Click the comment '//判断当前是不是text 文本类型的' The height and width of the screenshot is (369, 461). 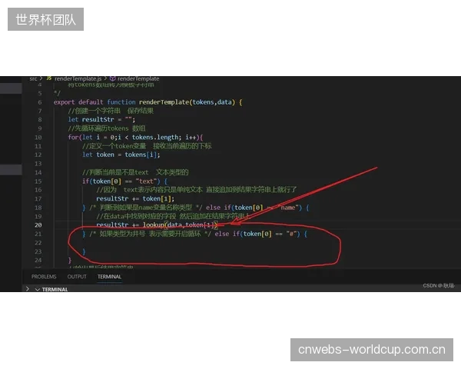tap(135, 172)
